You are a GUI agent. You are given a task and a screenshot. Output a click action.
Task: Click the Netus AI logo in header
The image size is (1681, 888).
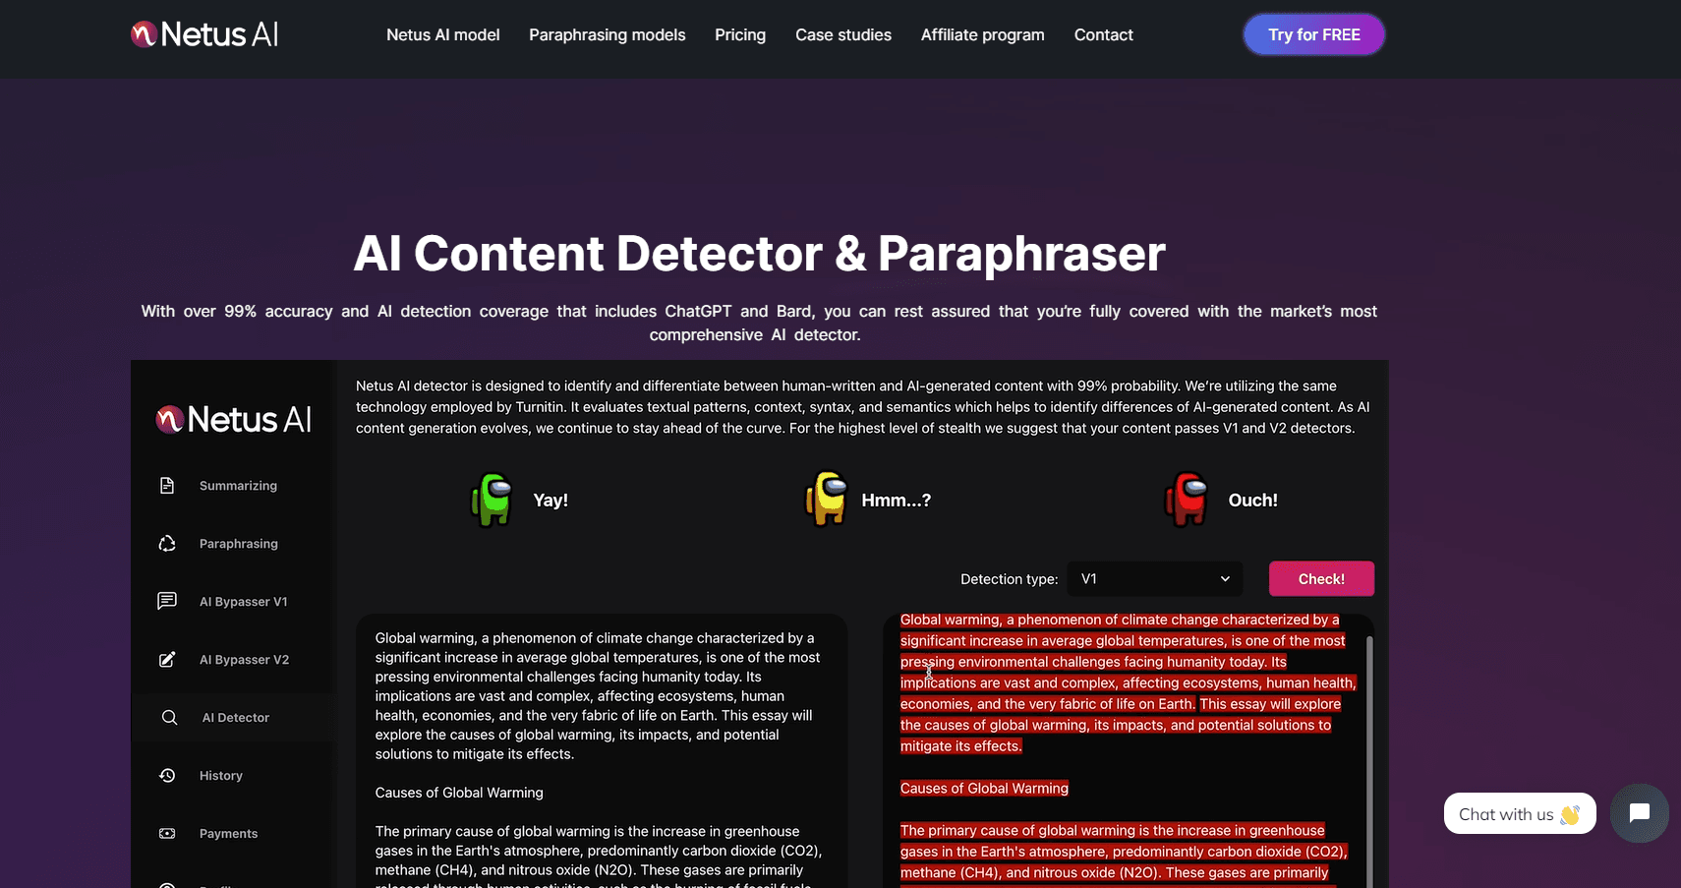point(205,34)
